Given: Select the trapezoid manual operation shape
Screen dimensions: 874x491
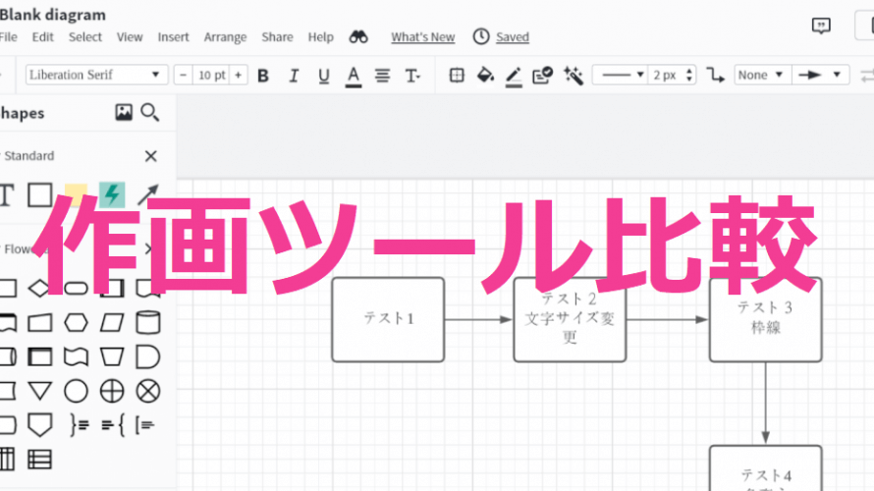Looking at the screenshot, I should click(112, 356).
